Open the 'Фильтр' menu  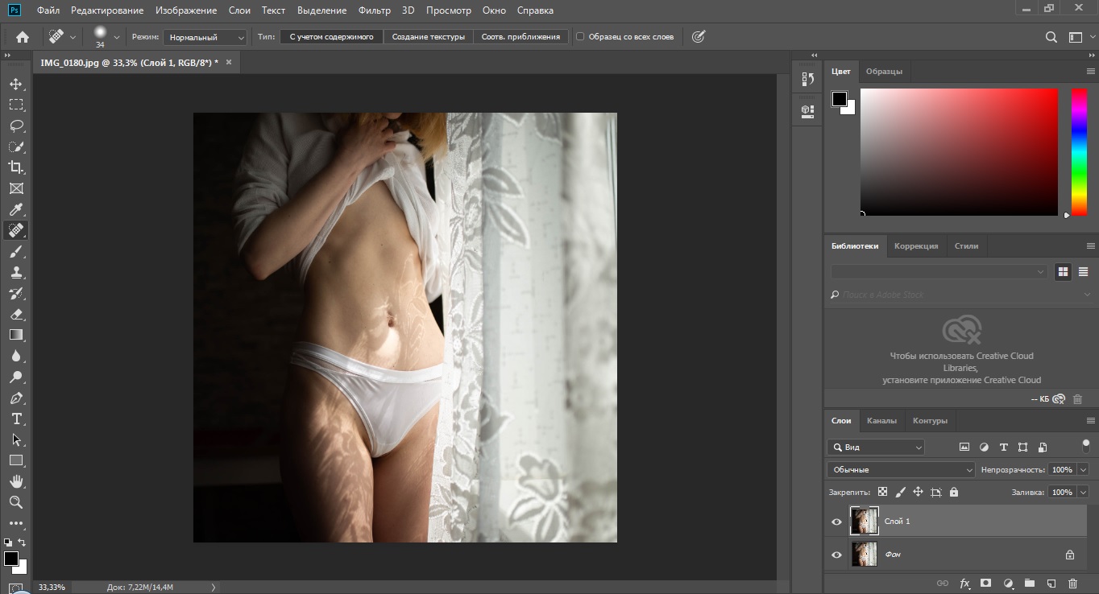(x=374, y=10)
